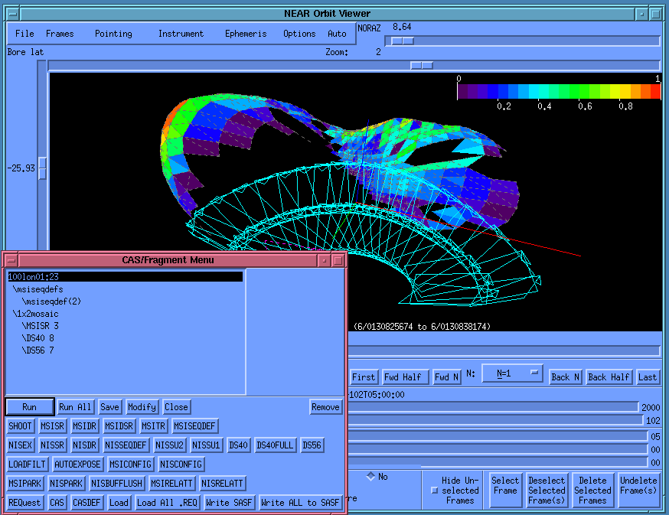Click the AUTOEXPOSE button
669x515 pixels.
click(x=77, y=464)
